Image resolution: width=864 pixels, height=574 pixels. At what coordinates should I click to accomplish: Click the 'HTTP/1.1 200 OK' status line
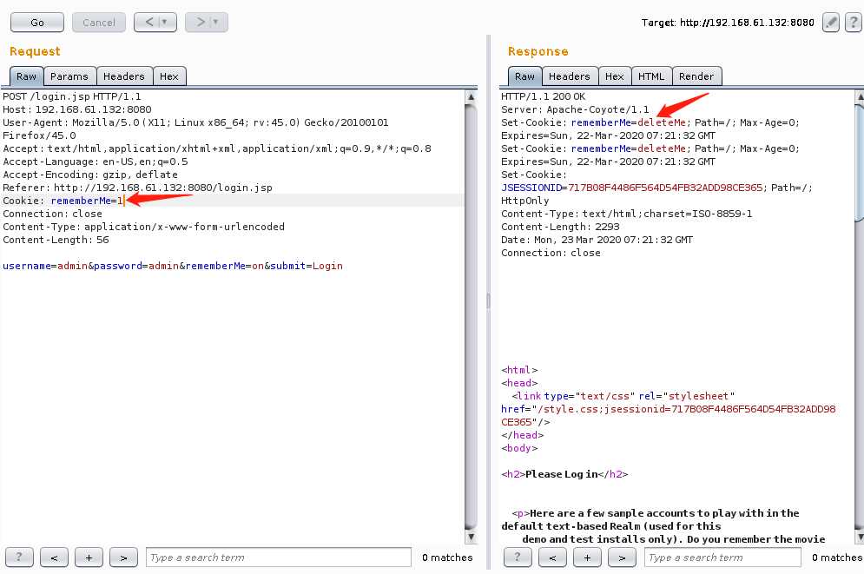[543, 96]
